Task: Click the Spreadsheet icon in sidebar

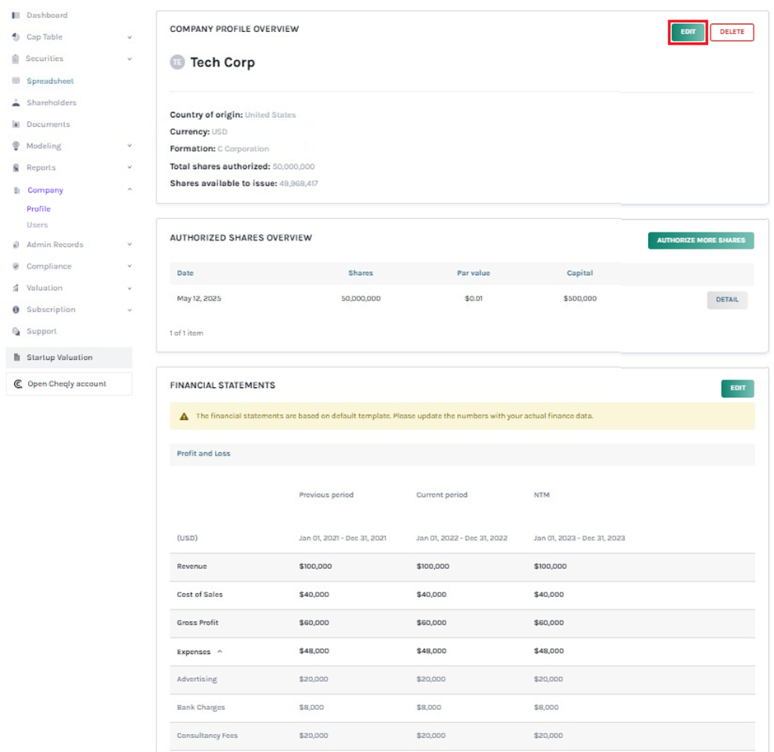Action: click(16, 81)
